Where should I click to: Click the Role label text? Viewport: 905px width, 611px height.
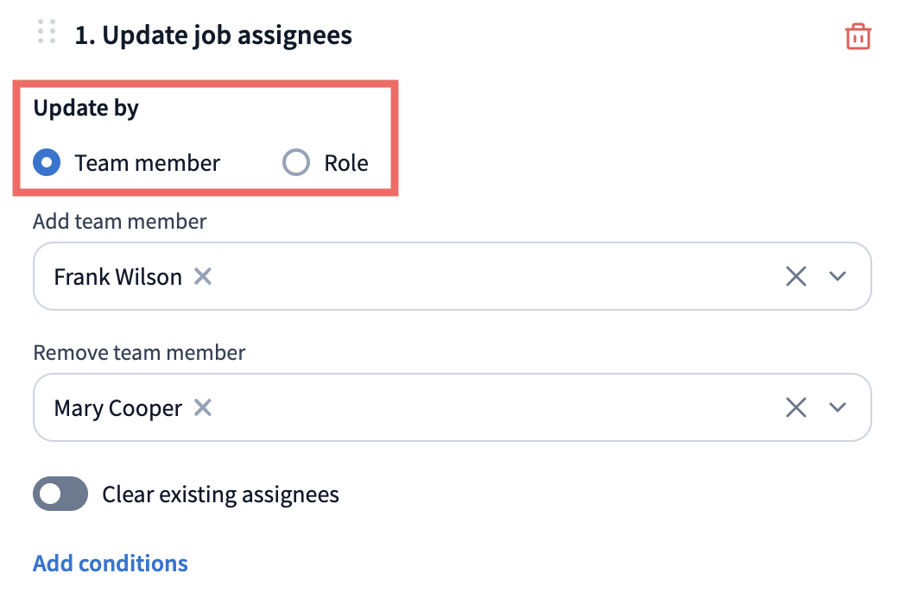click(346, 163)
